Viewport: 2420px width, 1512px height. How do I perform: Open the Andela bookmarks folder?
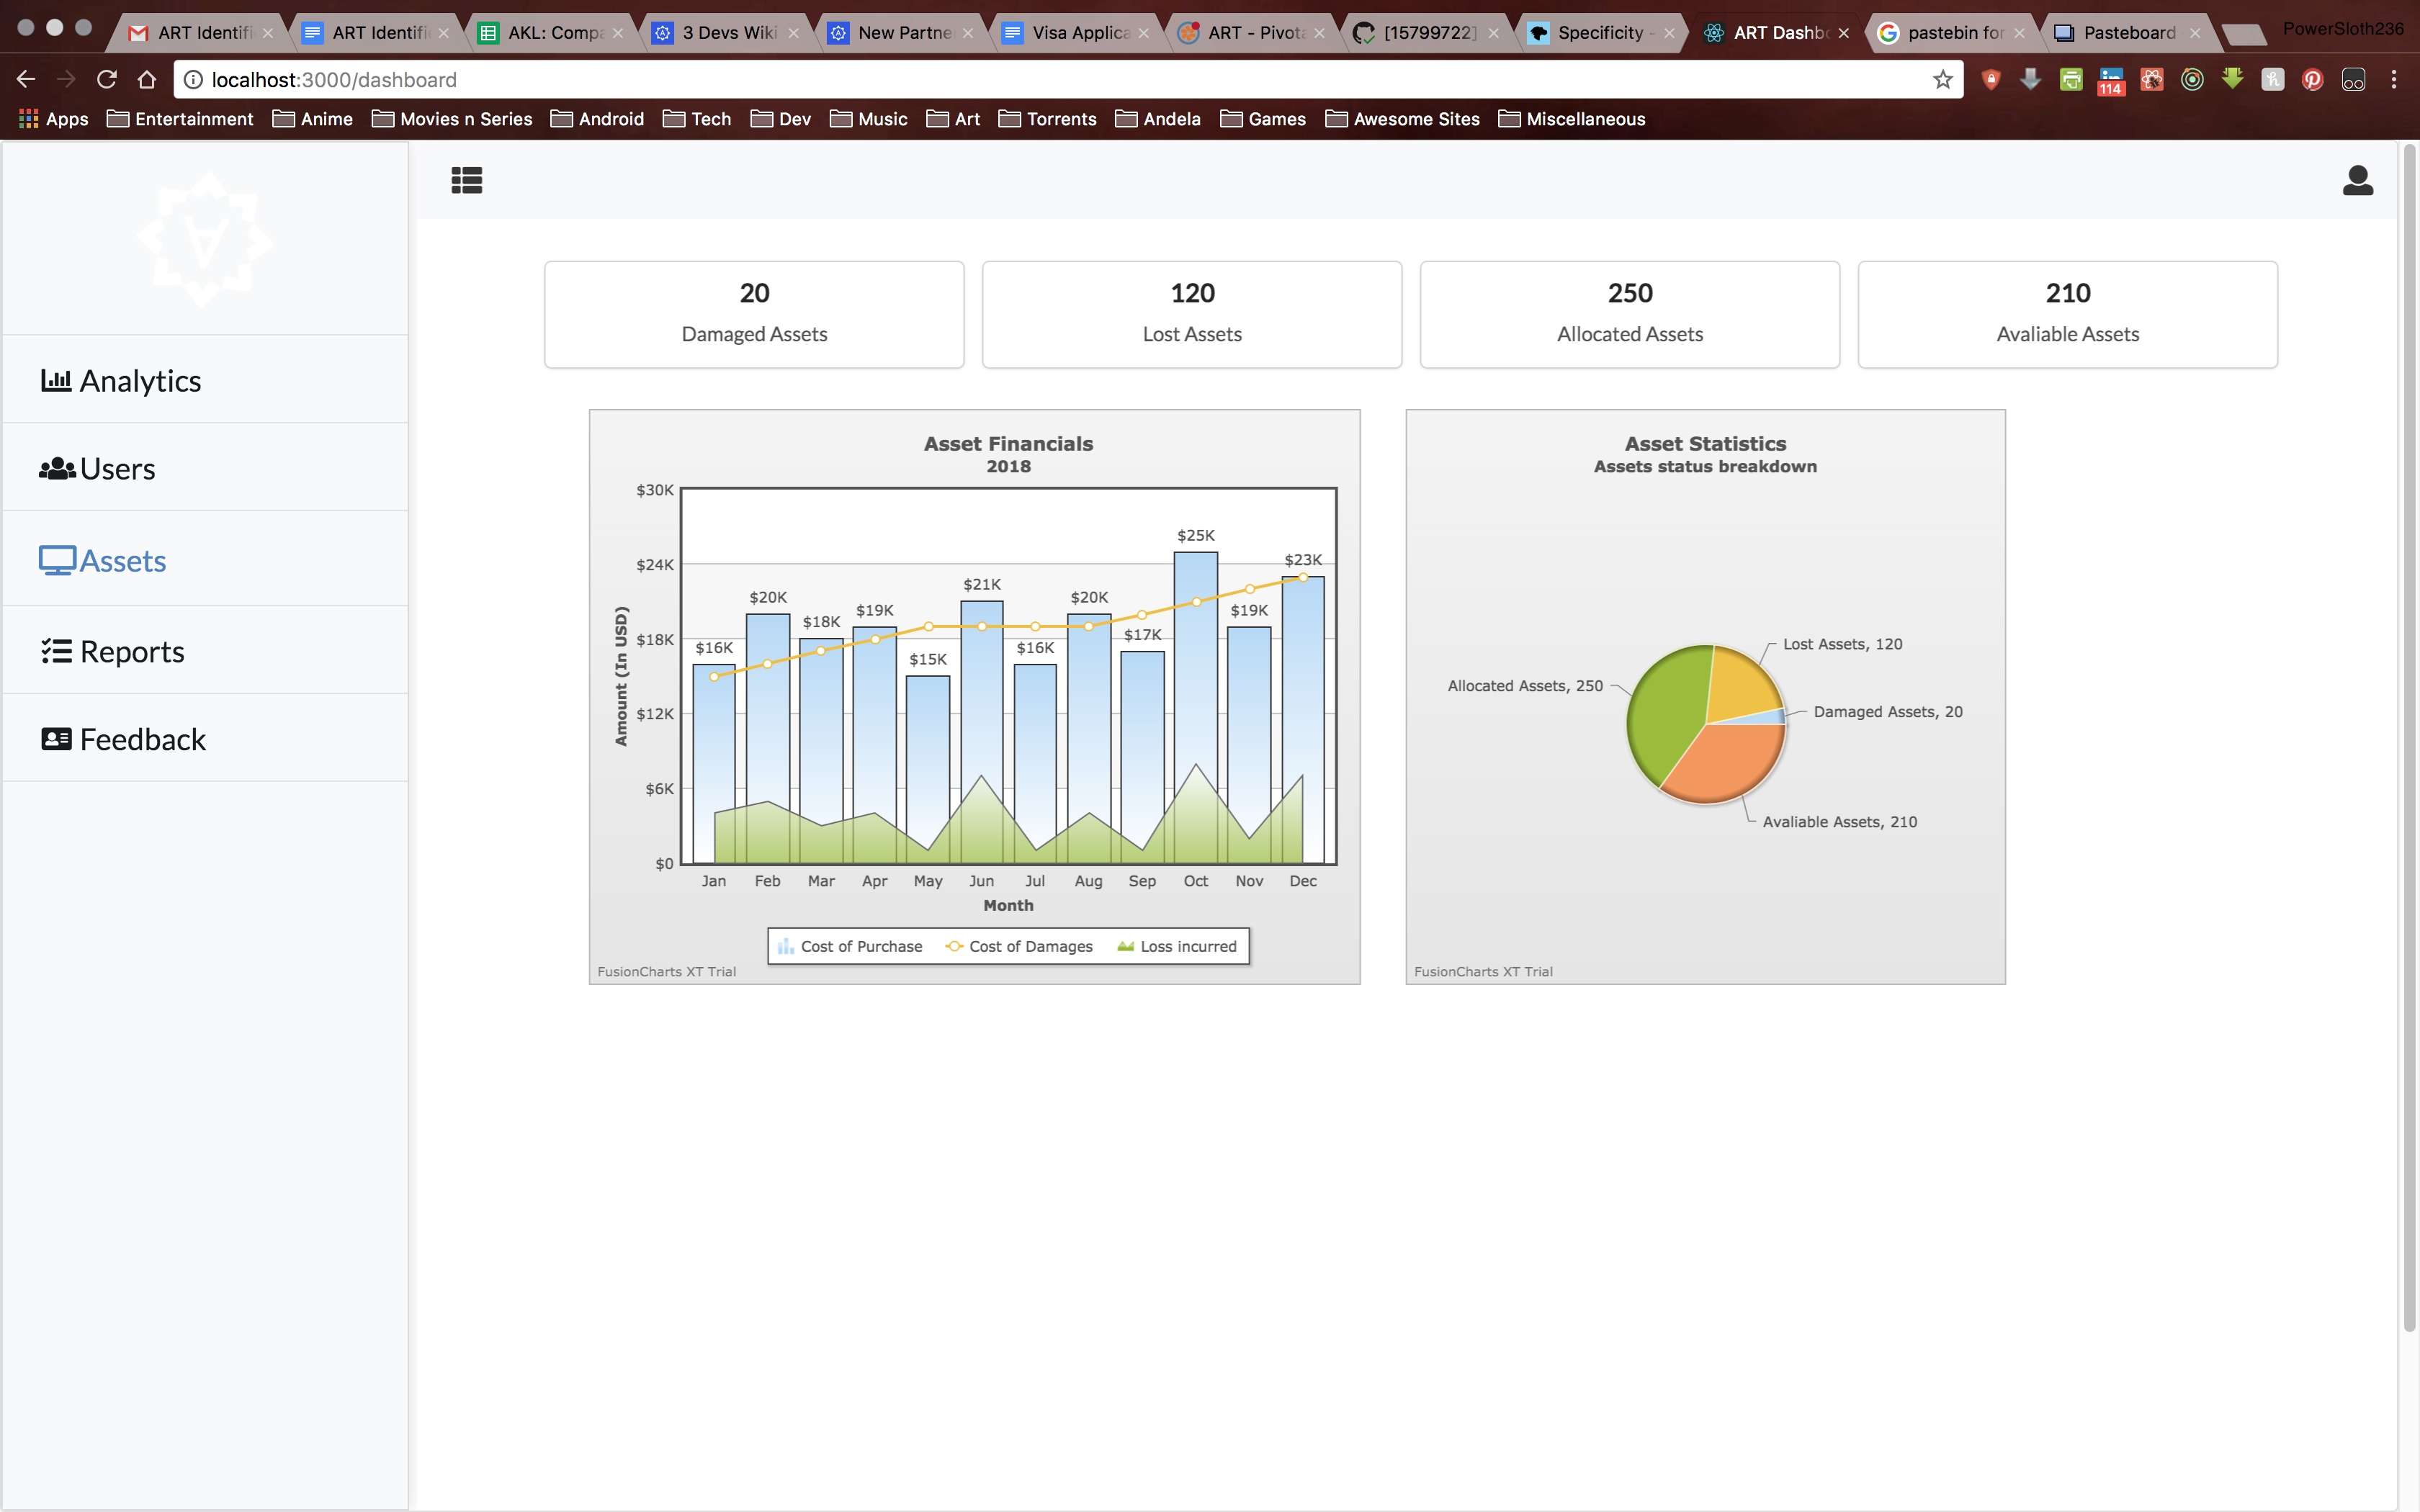point(1158,119)
